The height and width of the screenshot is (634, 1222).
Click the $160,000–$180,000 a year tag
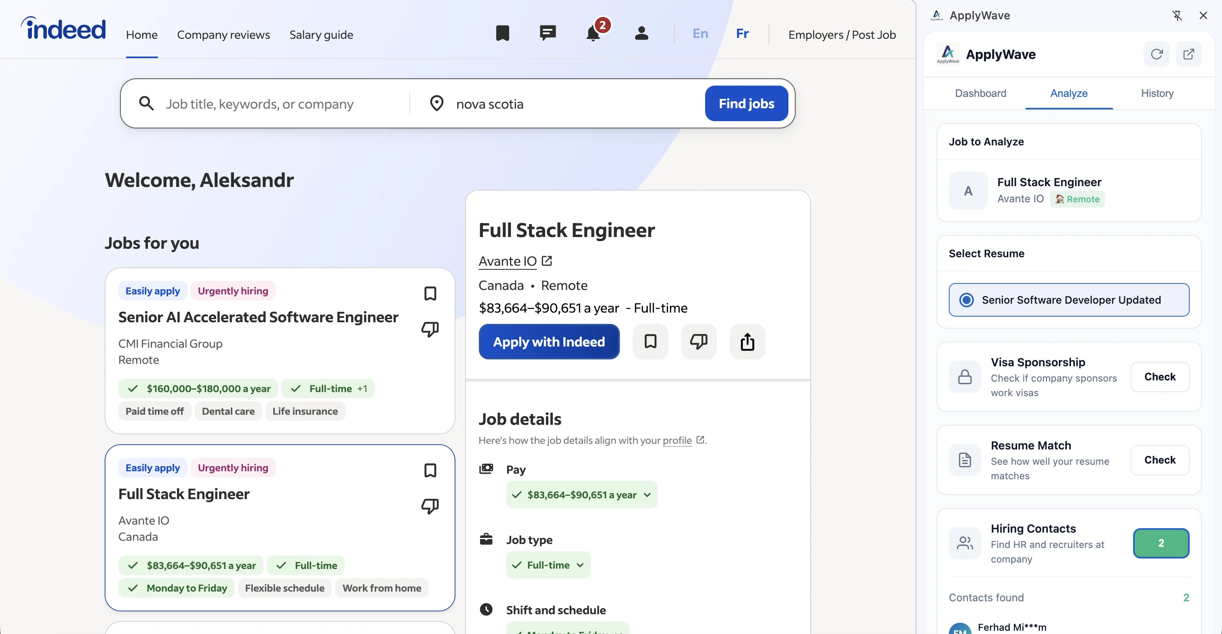coord(199,388)
